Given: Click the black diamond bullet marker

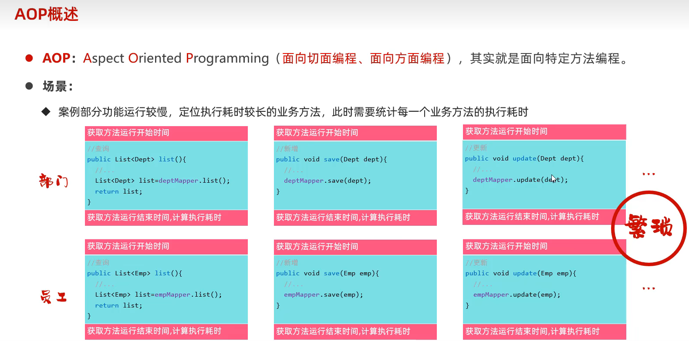Looking at the screenshot, I should [x=46, y=112].
